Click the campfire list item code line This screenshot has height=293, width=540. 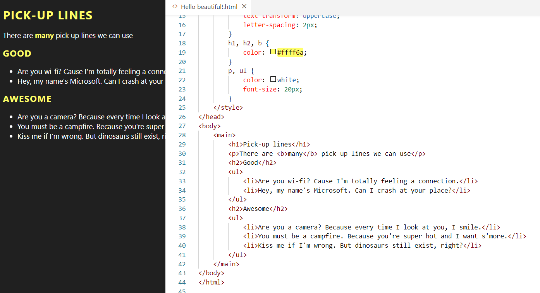tap(385, 236)
